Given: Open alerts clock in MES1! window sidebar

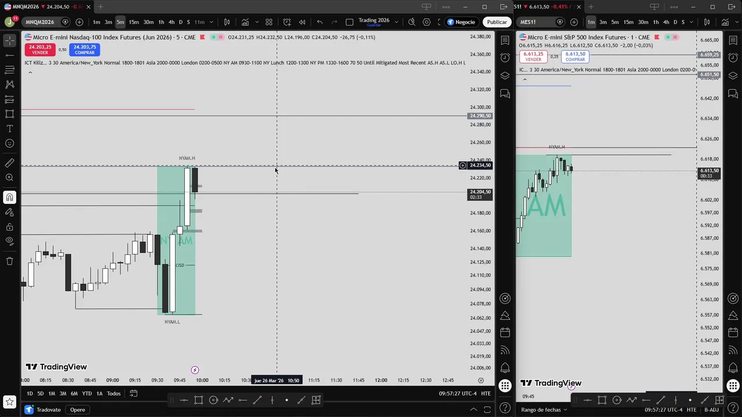Looking at the screenshot, I should pos(733,57).
